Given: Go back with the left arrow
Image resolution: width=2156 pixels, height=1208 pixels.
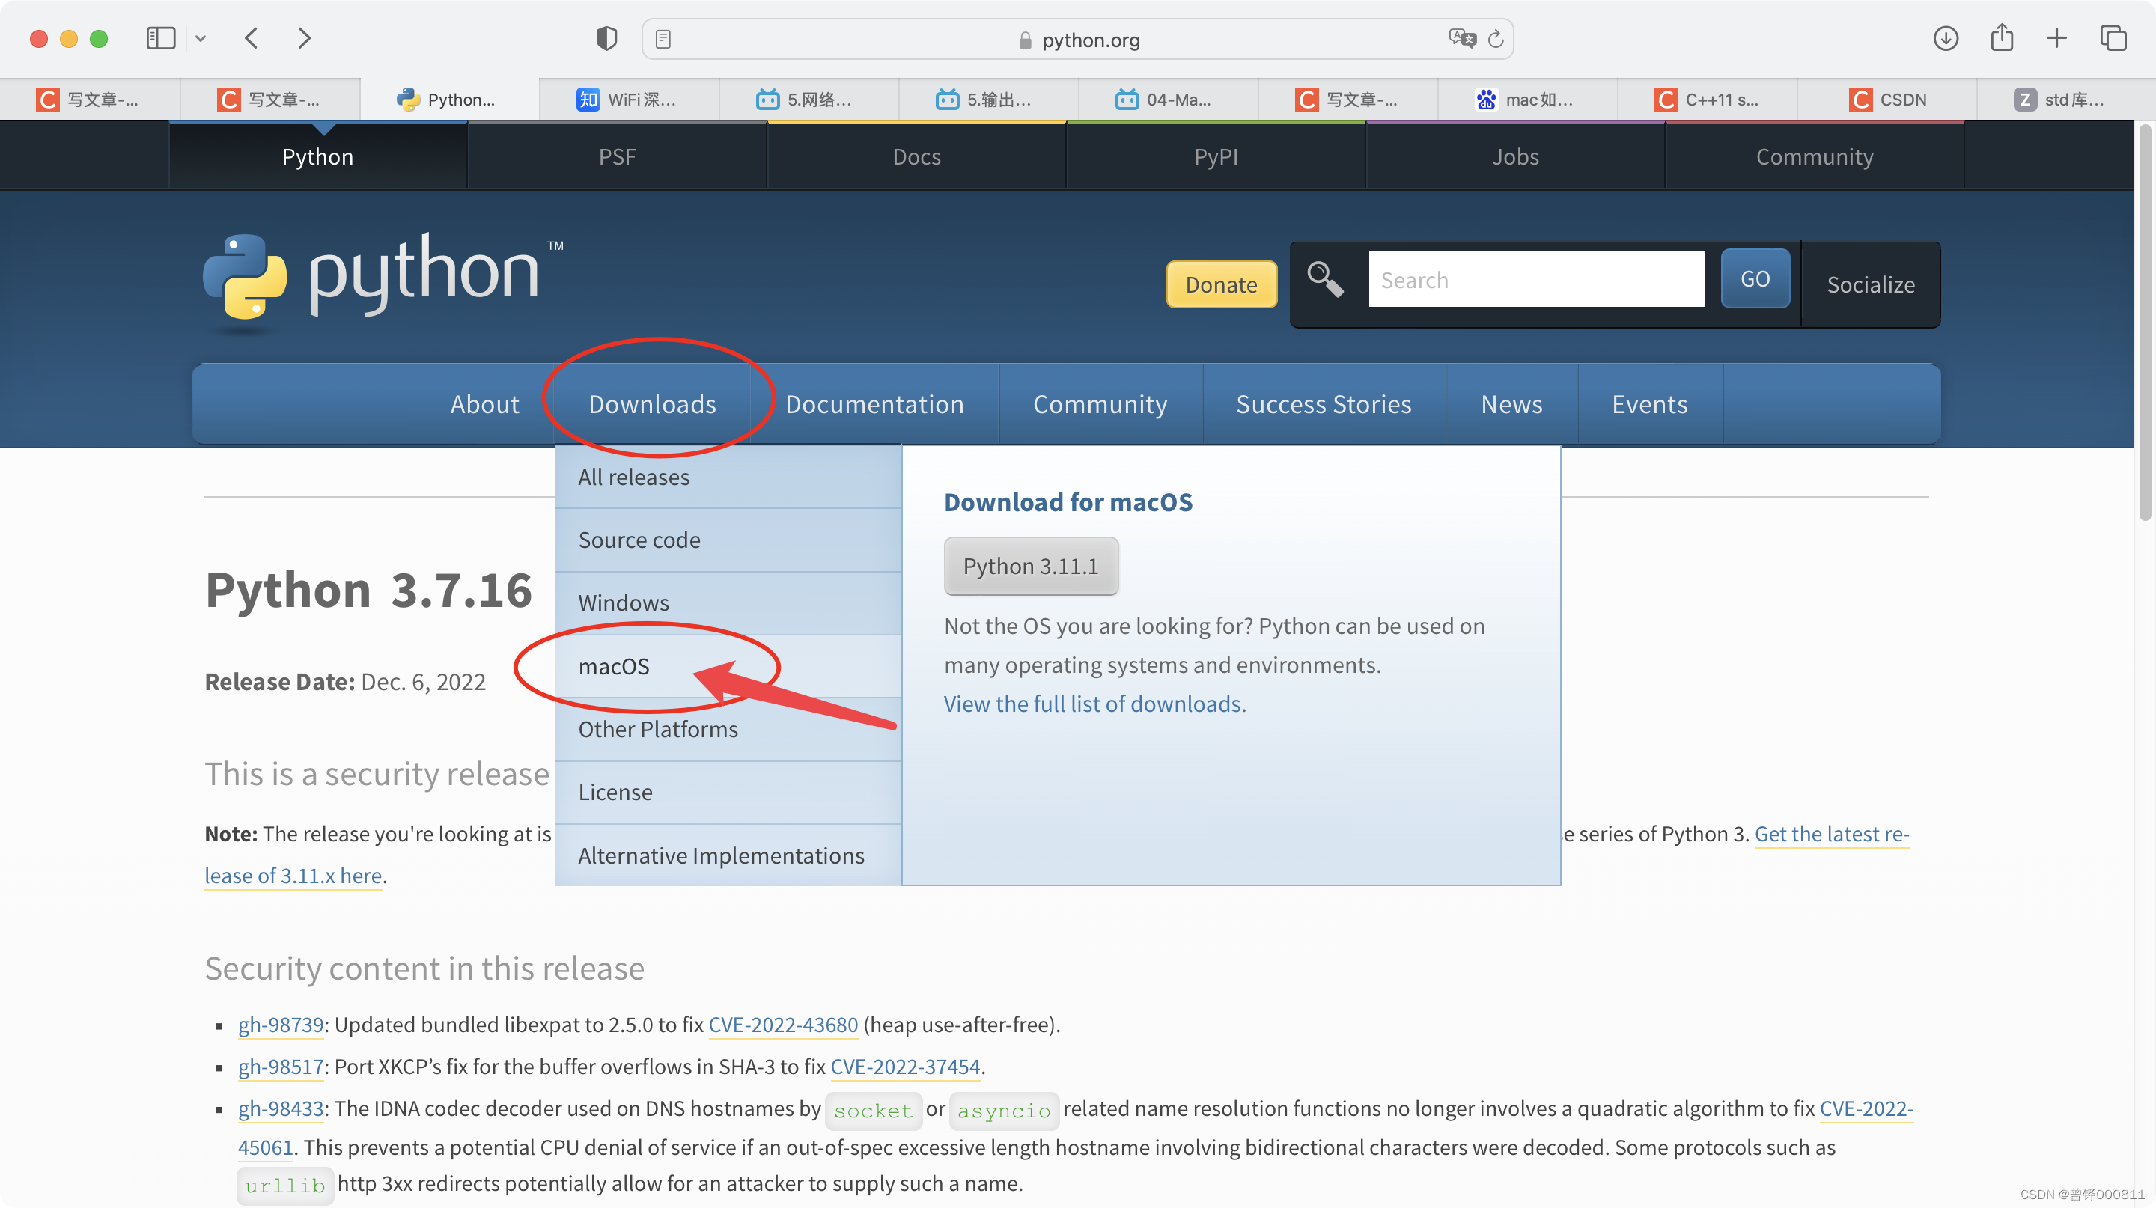Looking at the screenshot, I should pos(251,38).
